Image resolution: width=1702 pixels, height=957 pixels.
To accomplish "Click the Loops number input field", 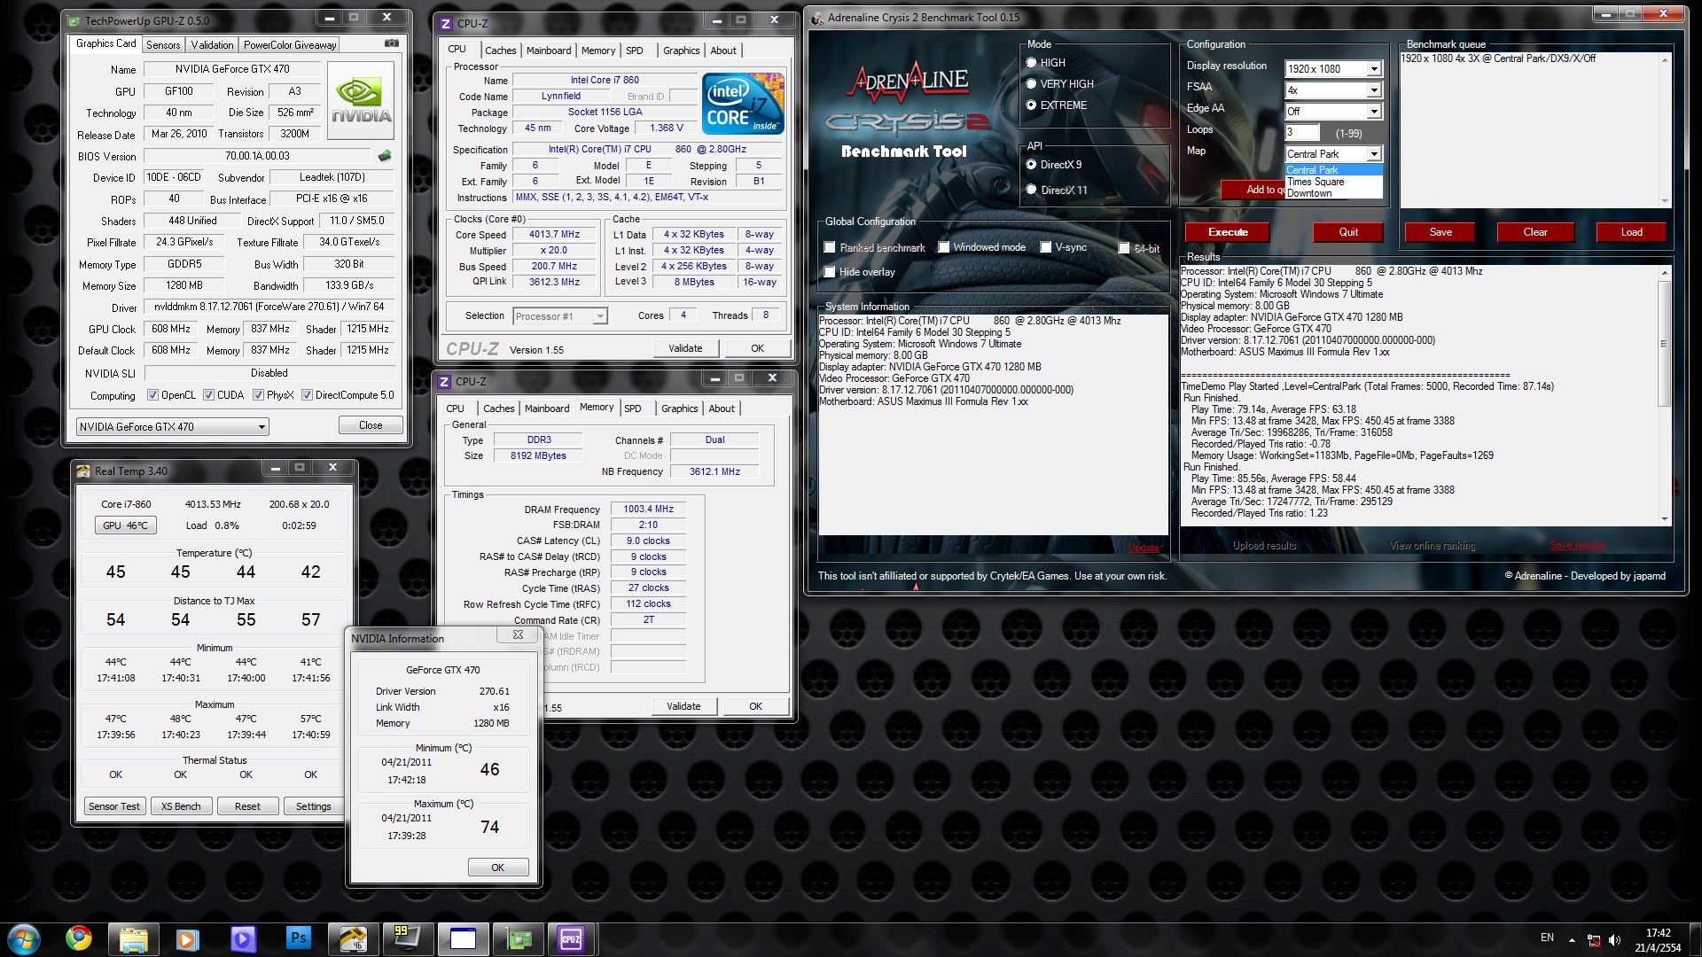I will click(1301, 133).
